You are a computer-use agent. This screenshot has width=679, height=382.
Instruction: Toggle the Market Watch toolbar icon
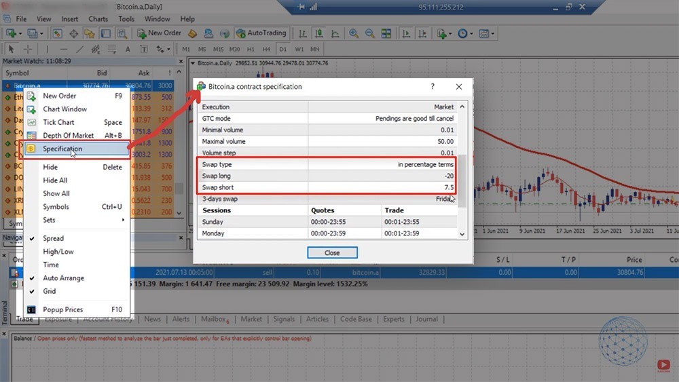57,33
